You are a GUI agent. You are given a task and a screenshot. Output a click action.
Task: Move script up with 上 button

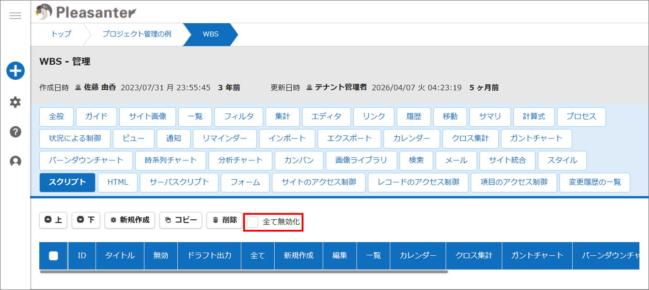tap(53, 220)
